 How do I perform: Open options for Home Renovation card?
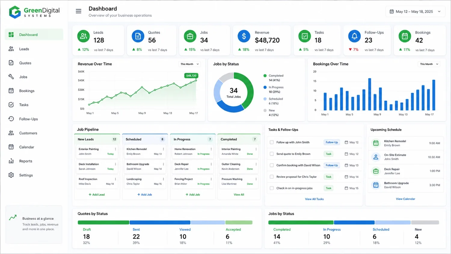[x=211, y=149]
